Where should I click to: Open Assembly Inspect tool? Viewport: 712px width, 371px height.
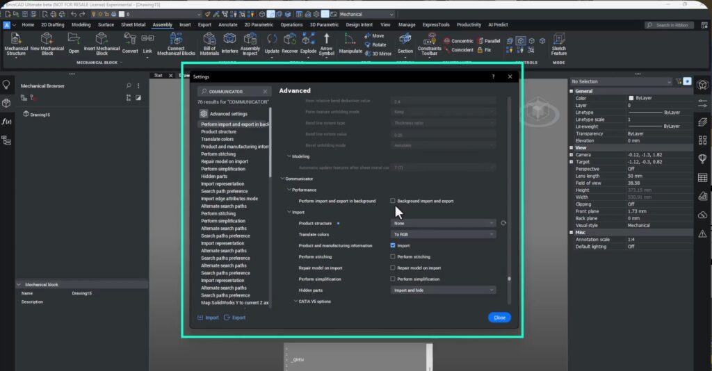[x=250, y=44]
